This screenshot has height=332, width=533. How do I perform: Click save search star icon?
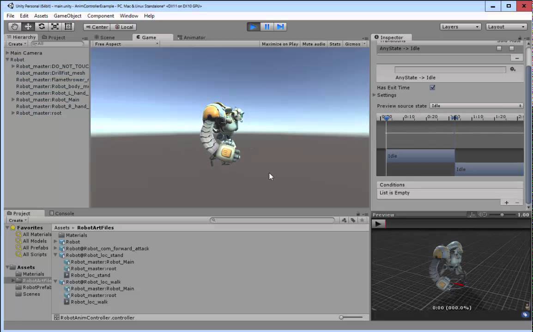[x=362, y=220]
